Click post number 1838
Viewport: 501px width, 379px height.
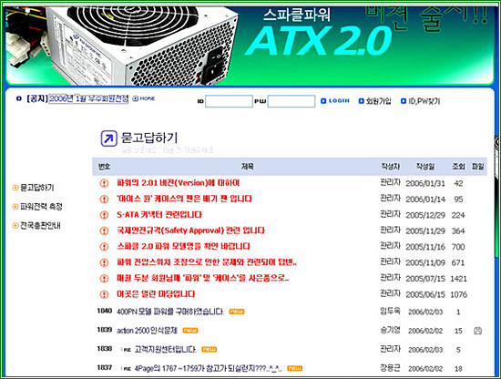(x=105, y=349)
